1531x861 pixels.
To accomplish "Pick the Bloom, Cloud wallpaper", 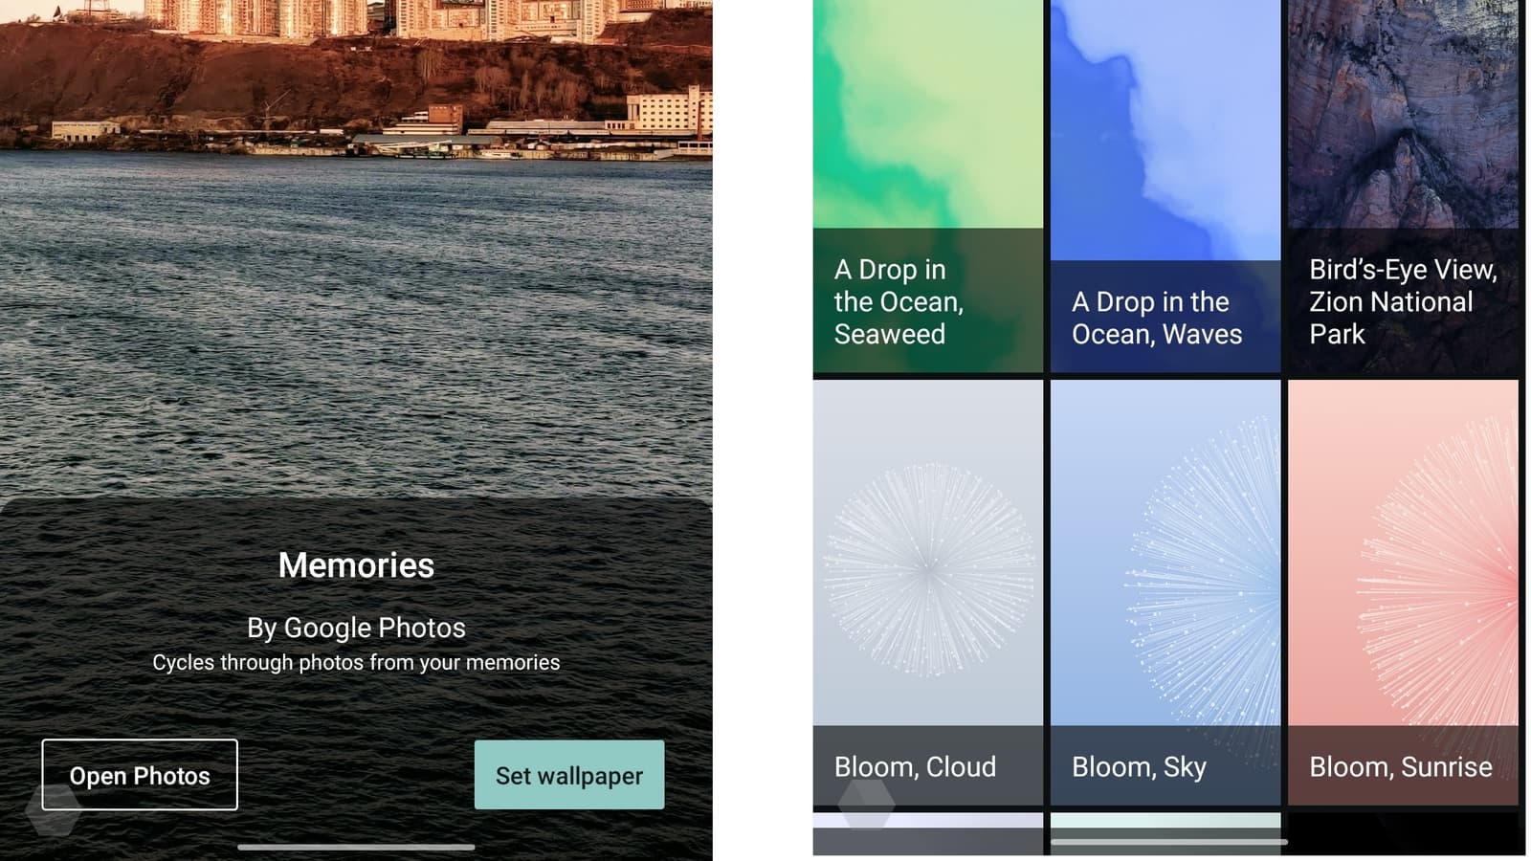I will [928, 593].
